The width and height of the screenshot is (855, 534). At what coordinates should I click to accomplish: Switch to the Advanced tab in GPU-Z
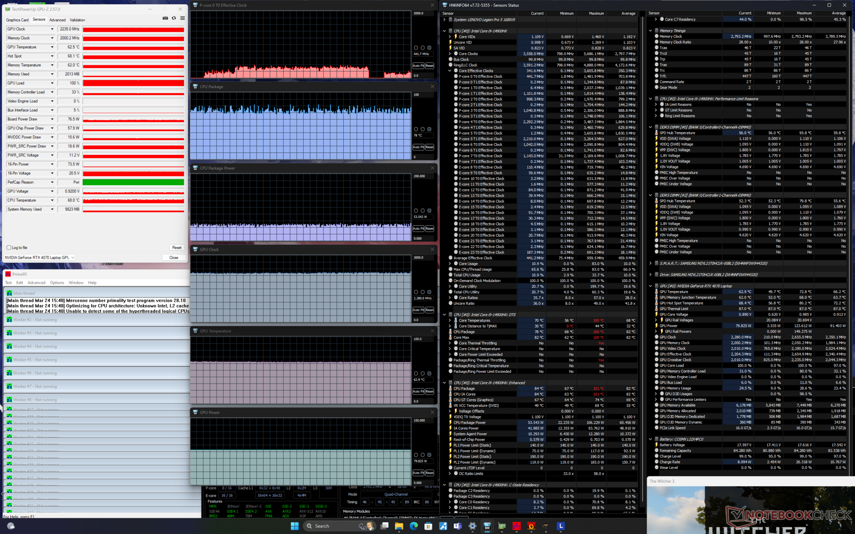click(x=57, y=20)
